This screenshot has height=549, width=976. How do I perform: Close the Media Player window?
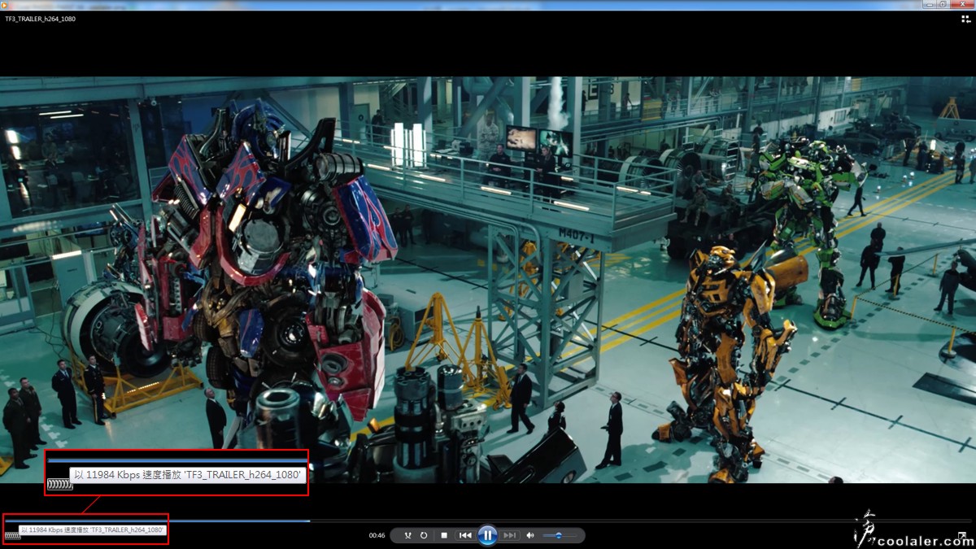point(962,5)
